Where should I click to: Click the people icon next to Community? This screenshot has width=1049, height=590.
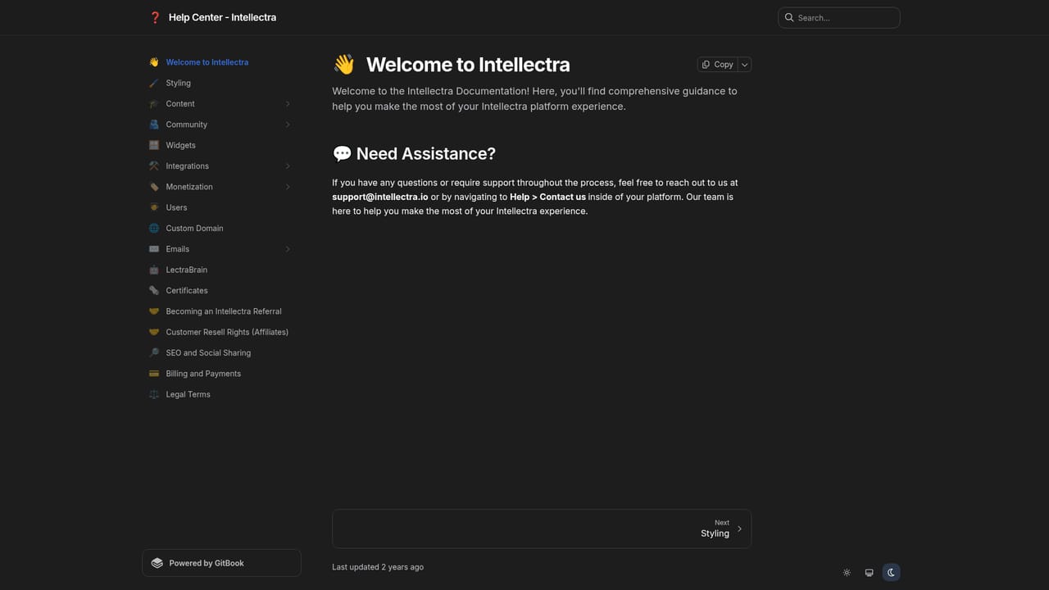coord(154,125)
